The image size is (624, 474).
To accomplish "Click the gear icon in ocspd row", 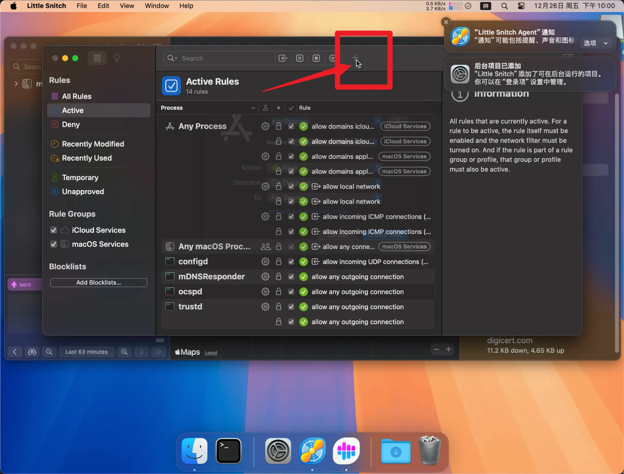I will tap(265, 292).
